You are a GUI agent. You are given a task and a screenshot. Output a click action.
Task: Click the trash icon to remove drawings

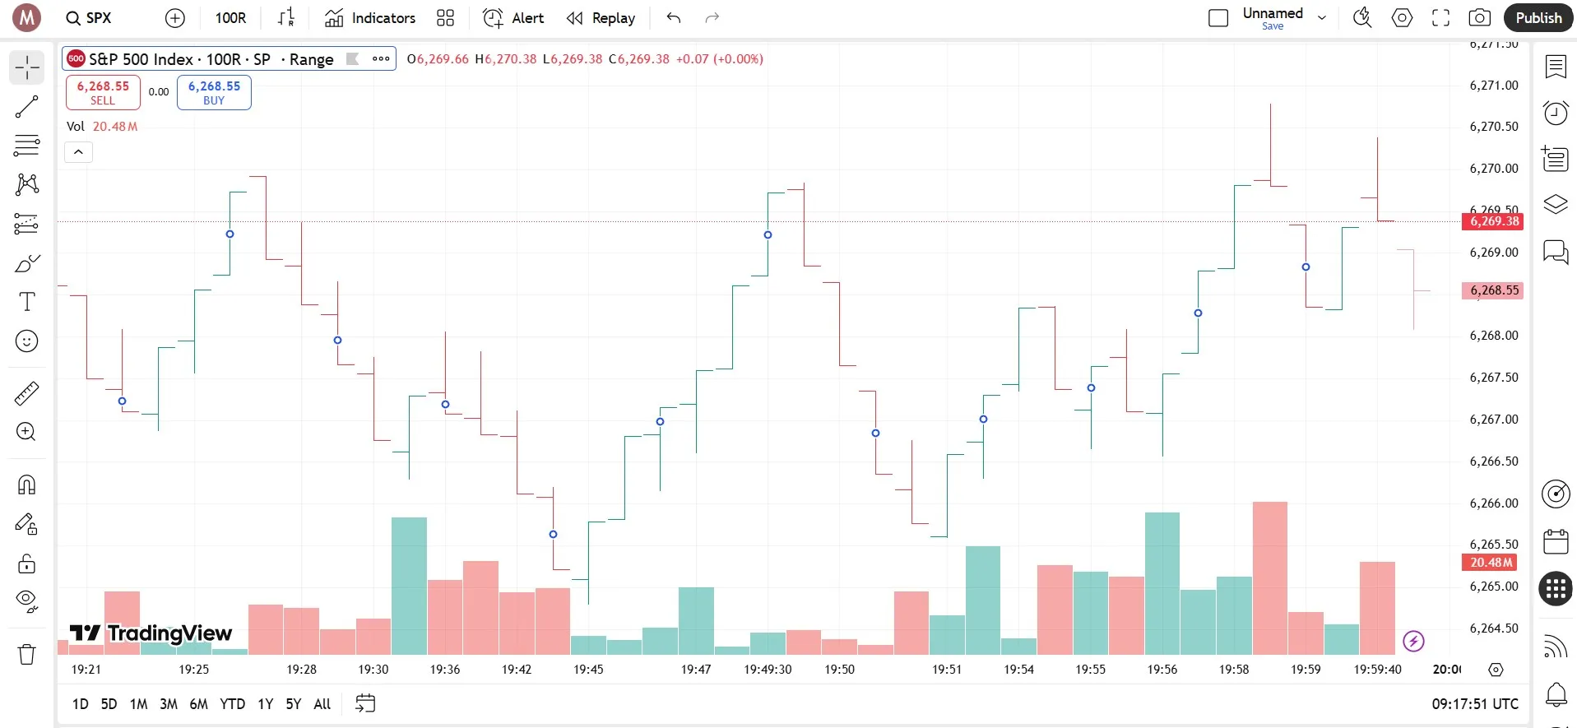[26, 655]
